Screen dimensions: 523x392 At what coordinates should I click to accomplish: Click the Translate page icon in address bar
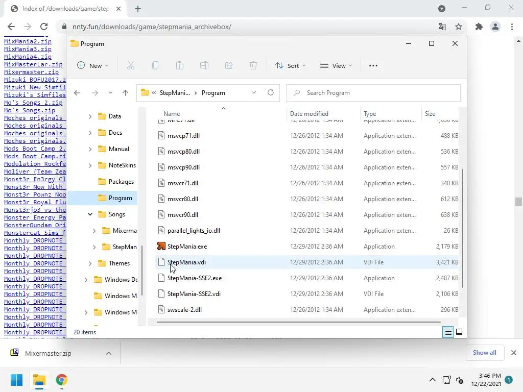(x=442, y=27)
